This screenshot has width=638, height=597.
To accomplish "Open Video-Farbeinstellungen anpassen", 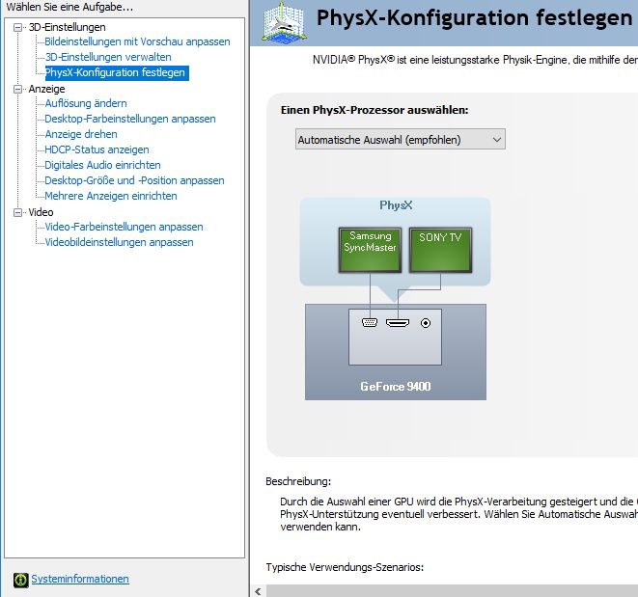I will coord(125,228).
